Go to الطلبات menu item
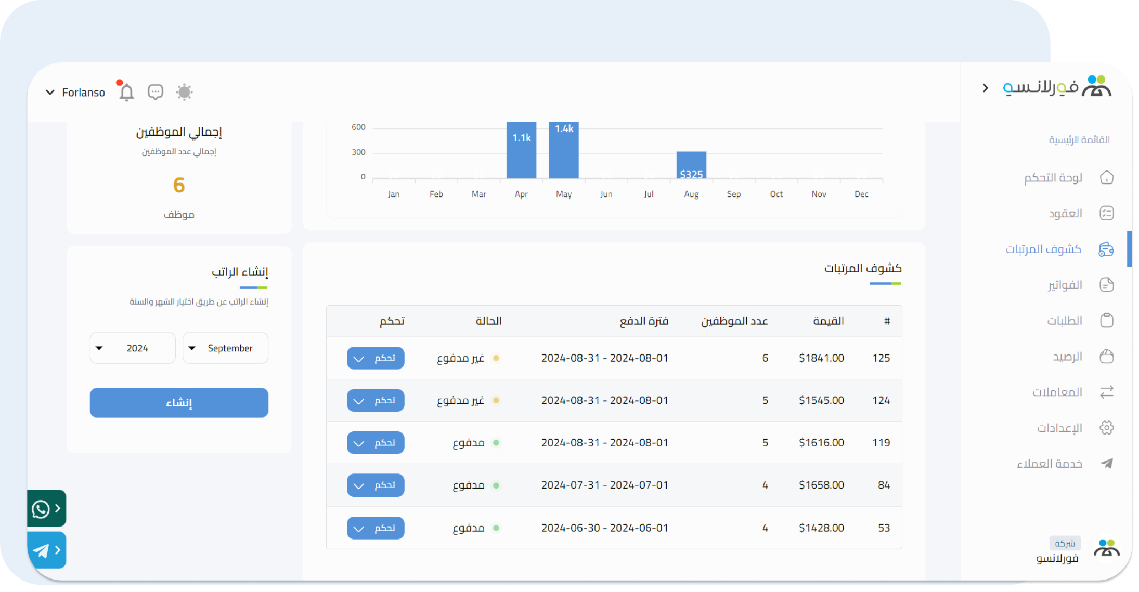 tap(1065, 321)
